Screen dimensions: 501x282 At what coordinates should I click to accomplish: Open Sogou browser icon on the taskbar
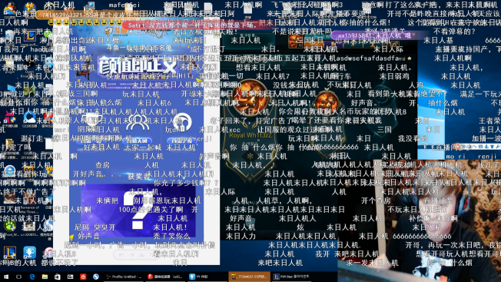96,277
